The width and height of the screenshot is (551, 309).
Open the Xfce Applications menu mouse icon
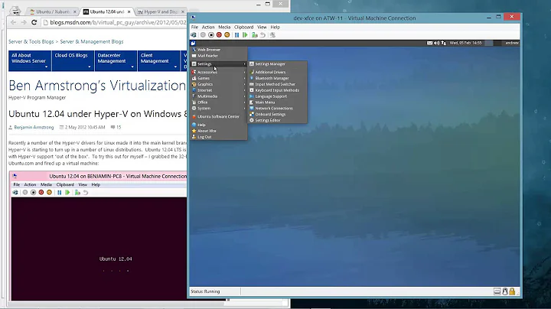193,43
